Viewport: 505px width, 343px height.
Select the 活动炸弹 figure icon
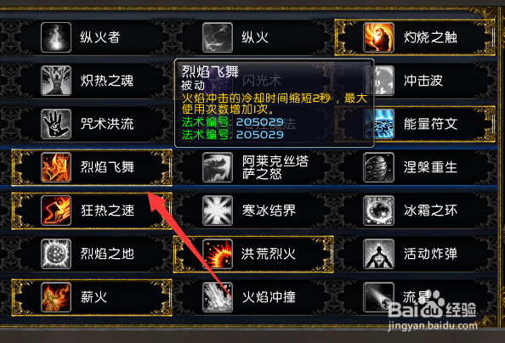pyautogui.click(x=379, y=254)
